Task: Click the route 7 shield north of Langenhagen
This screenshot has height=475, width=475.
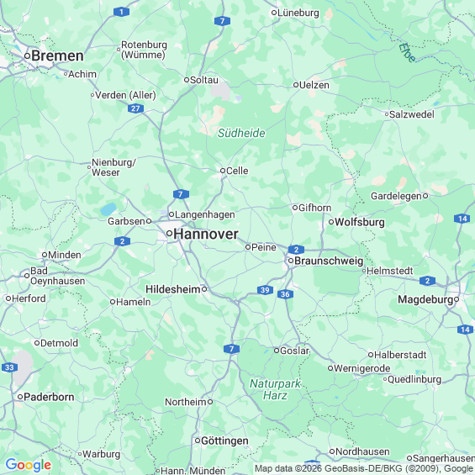Action: click(x=181, y=194)
